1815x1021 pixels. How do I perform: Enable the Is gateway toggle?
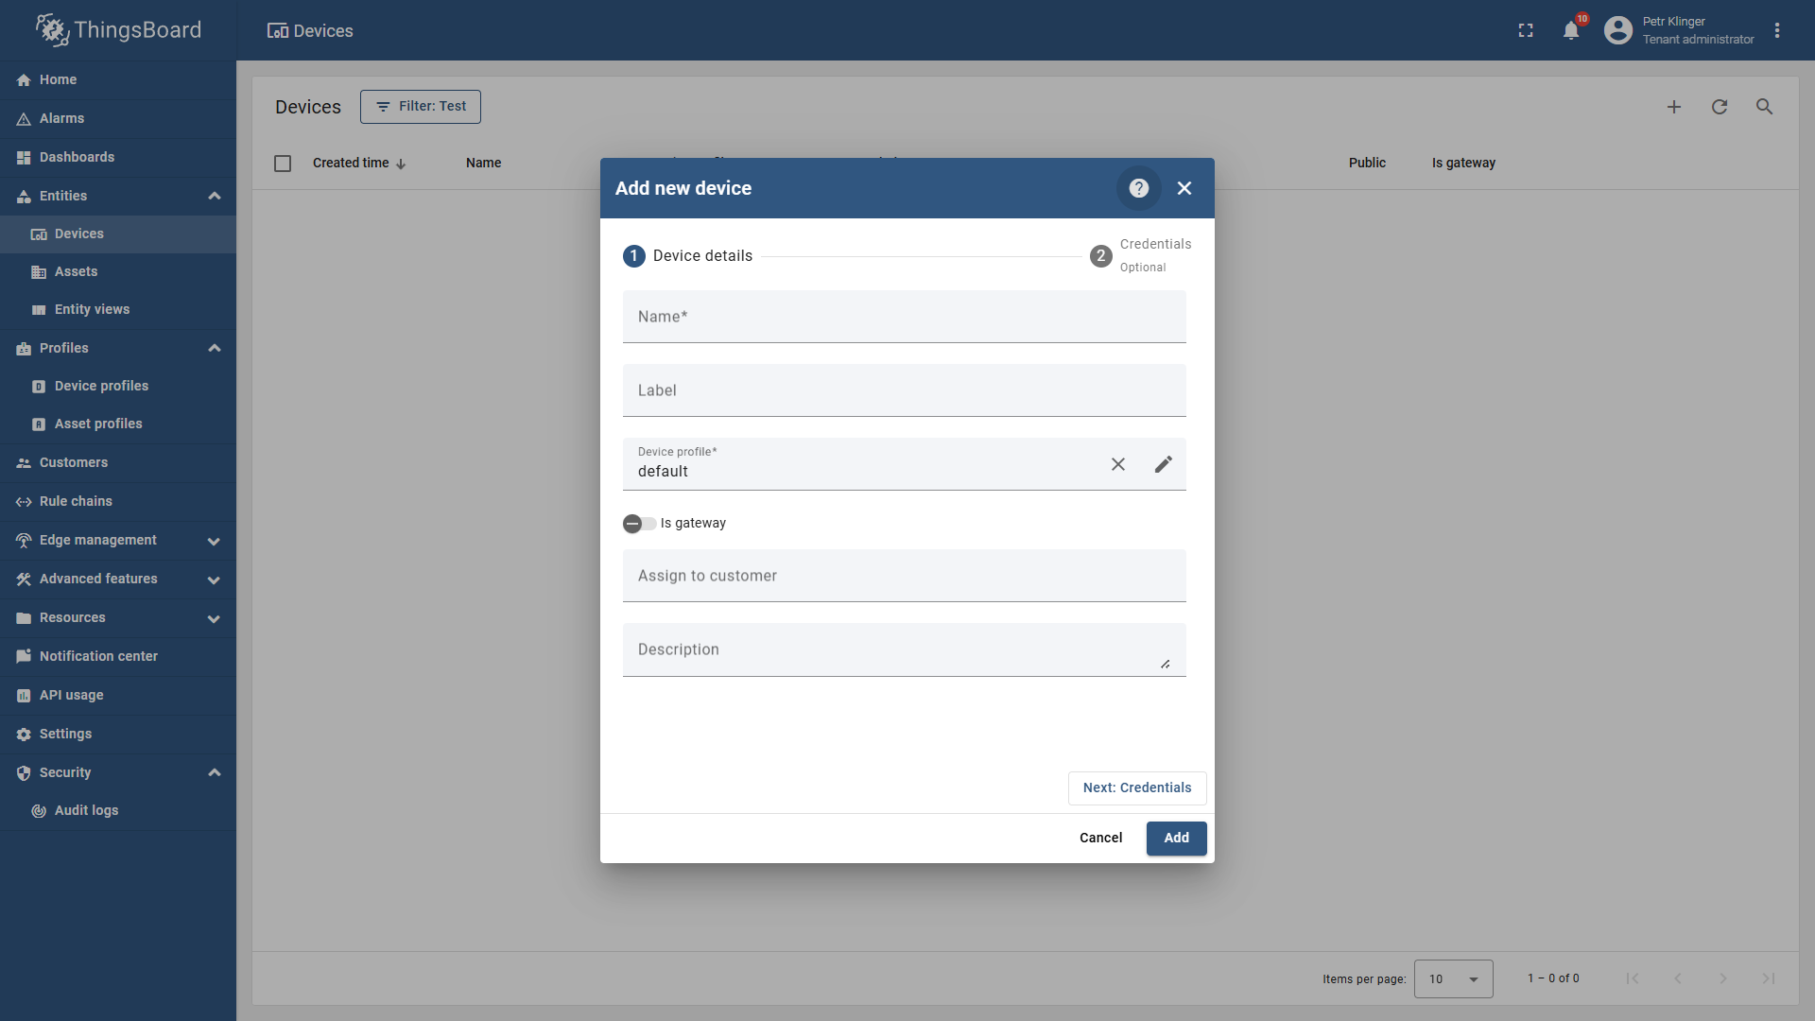639,524
